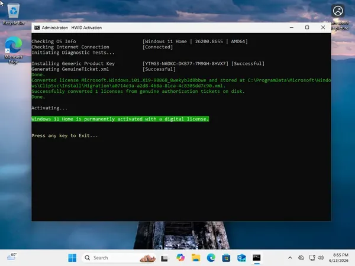Image resolution: width=355 pixels, height=266 pixels.
Task: Open Outlook from the taskbar
Action: (x=241, y=258)
